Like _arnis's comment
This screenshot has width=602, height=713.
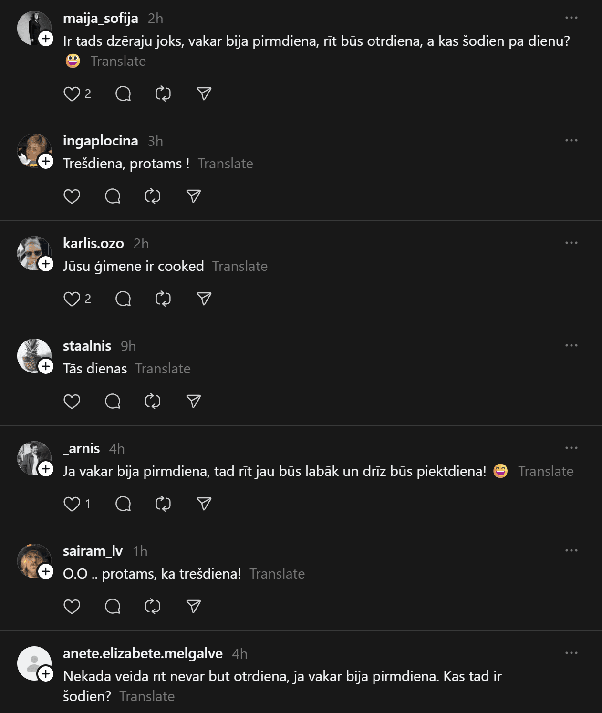[72, 504]
